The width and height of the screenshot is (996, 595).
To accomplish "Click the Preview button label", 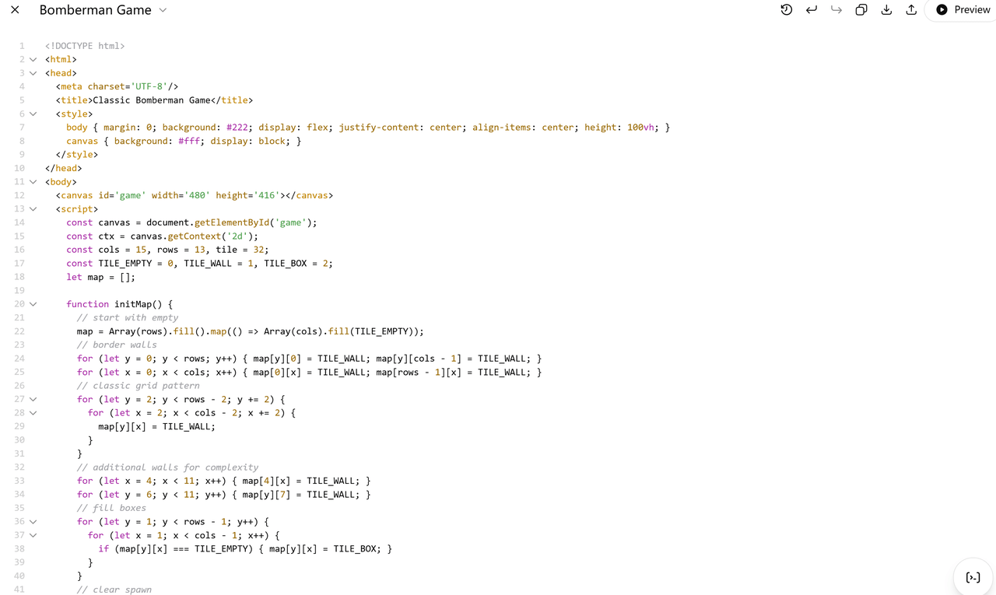I will coord(972,10).
